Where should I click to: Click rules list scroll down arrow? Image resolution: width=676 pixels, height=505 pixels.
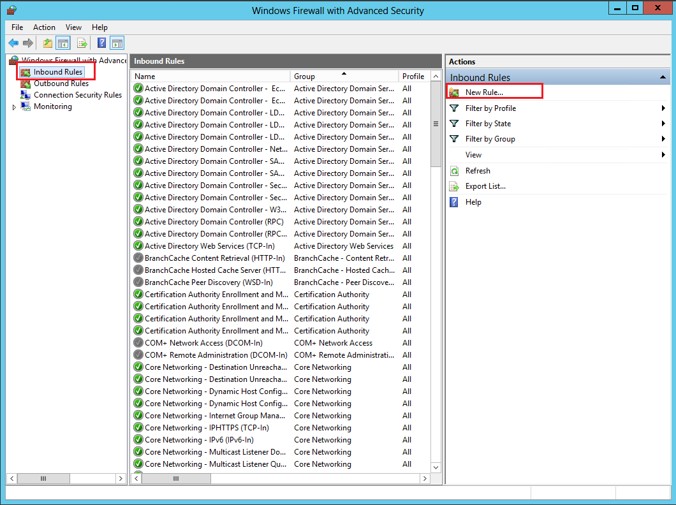436,467
